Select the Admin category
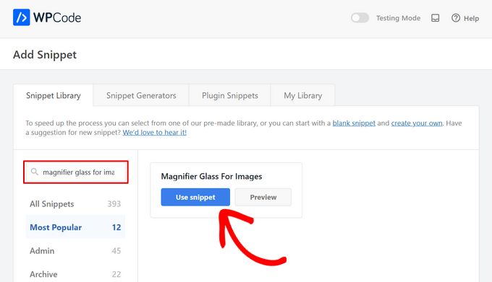The image size is (492, 282). [75, 251]
